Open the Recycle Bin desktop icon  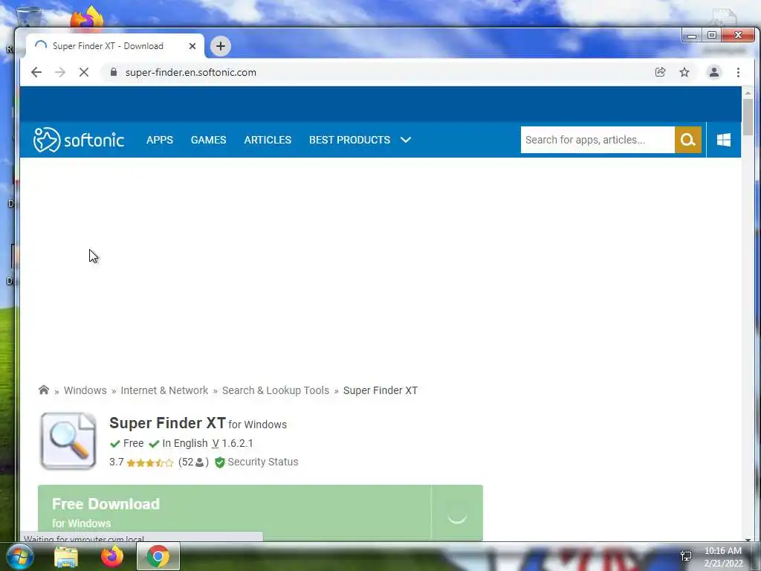click(28, 18)
